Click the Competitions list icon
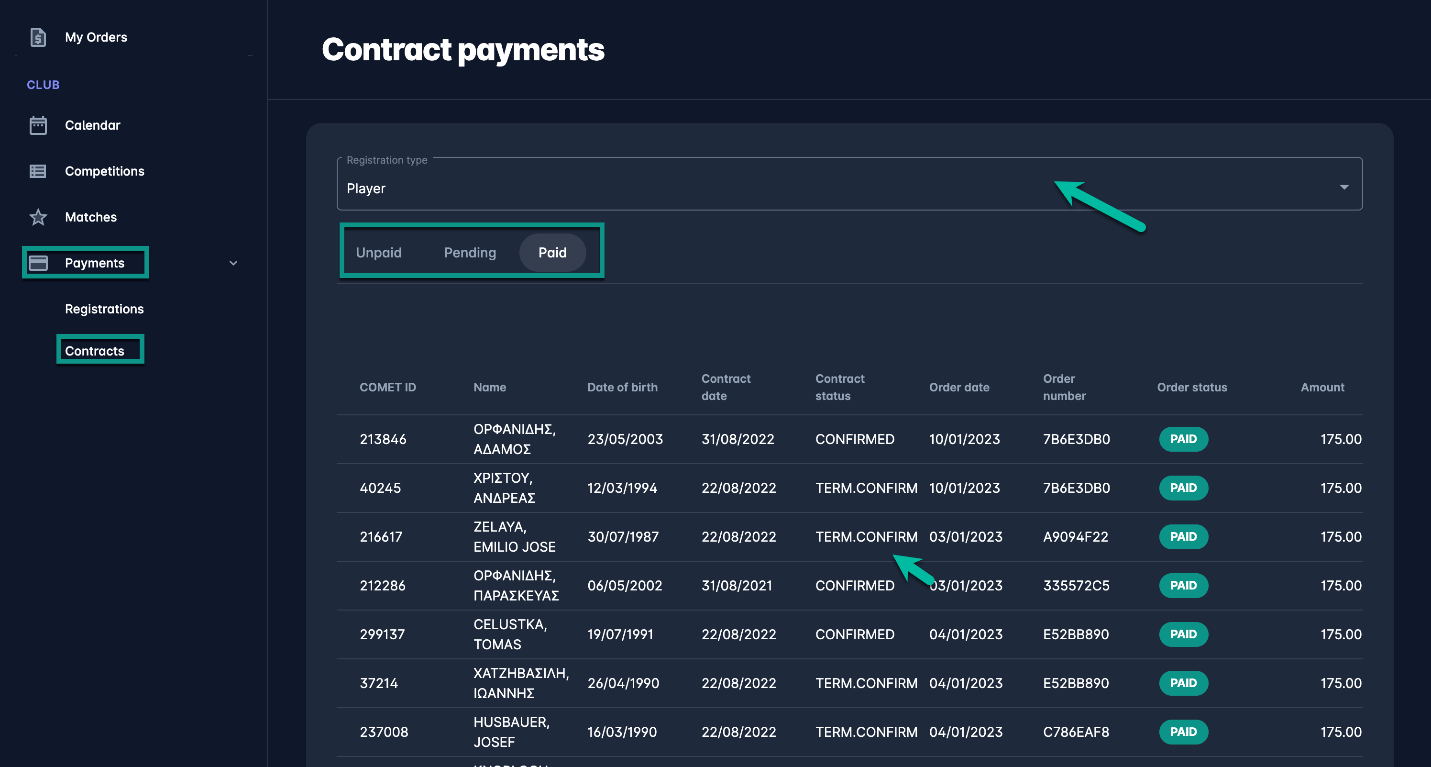This screenshot has width=1431, height=767. 38,171
